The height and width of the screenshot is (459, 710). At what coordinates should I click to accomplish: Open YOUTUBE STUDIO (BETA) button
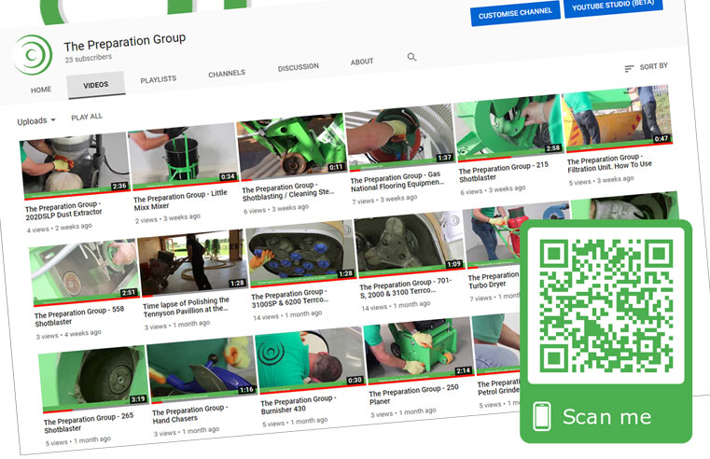(x=613, y=6)
